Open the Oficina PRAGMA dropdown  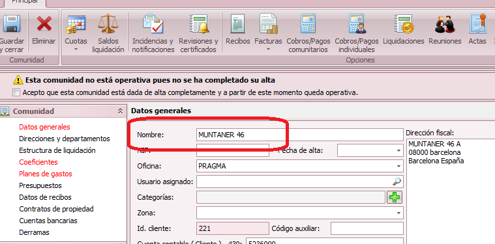point(398,166)
